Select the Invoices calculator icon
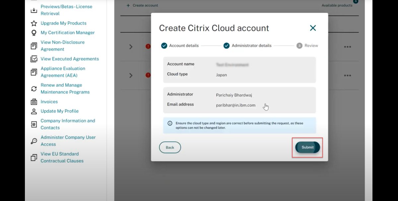Viewport: 398px width, 201px height. click(34, 101)
